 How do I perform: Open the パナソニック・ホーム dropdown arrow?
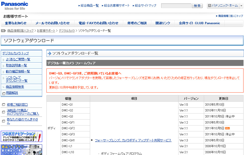click(241, 6)
